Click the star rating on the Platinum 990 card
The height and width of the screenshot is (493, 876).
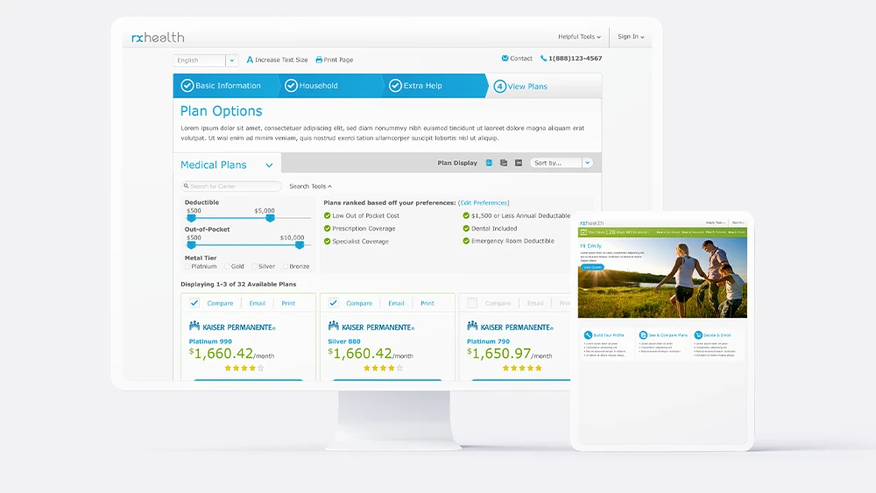point(244,368)
